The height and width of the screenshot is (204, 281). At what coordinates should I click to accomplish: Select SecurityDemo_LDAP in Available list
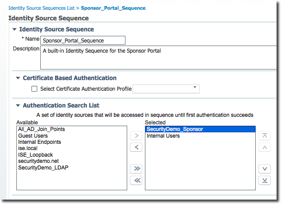click(43, 168)
